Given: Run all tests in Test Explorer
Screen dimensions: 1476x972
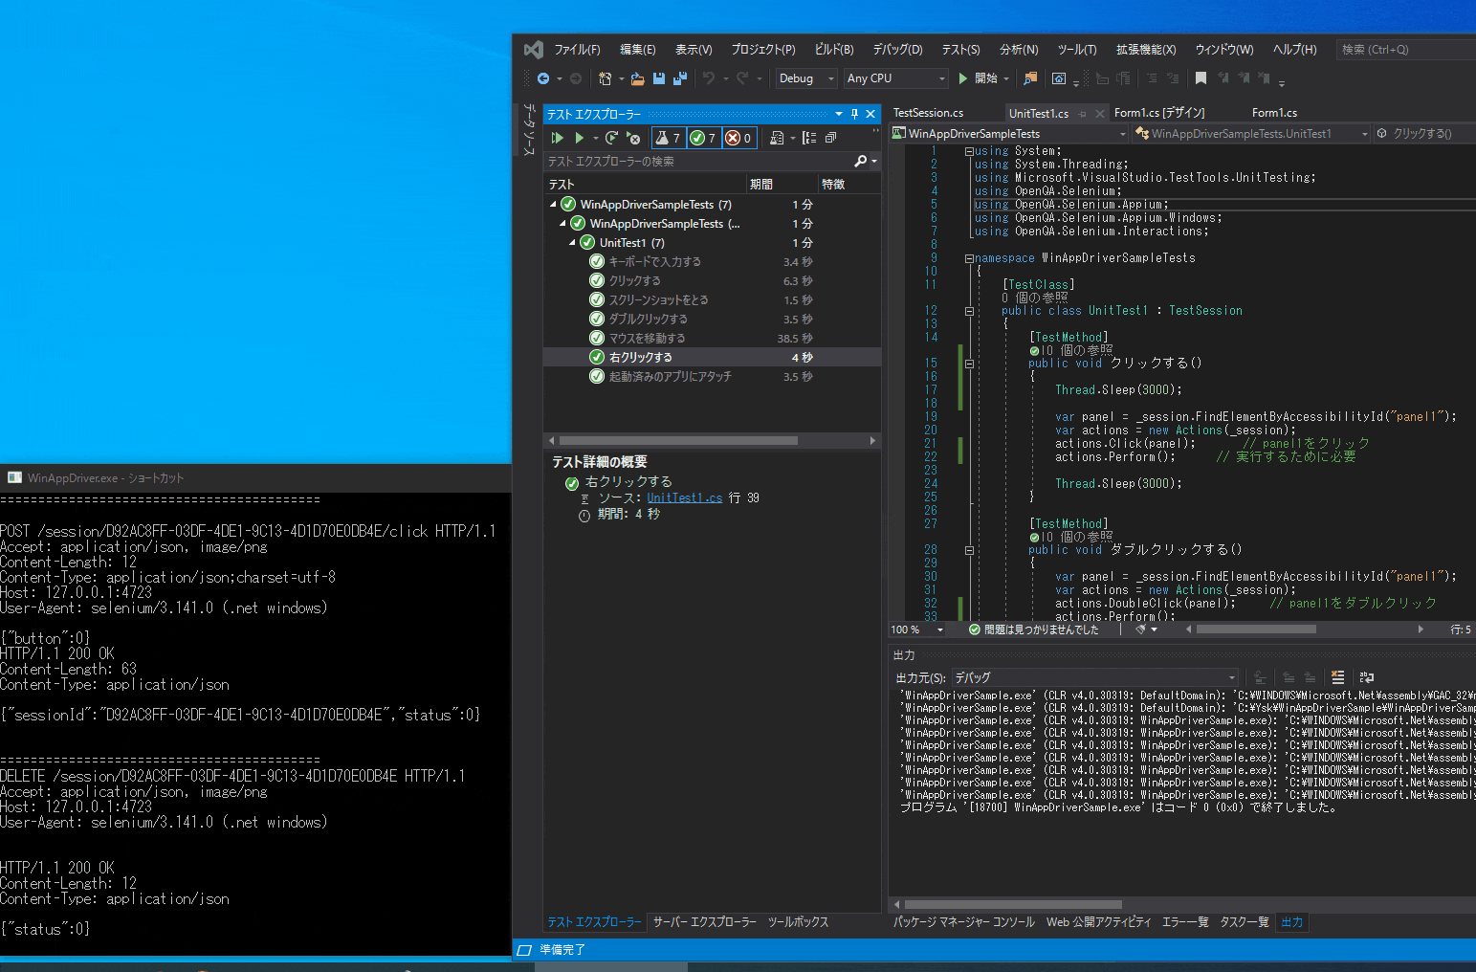Looking at the screenshot, I should tap(558, 137).
